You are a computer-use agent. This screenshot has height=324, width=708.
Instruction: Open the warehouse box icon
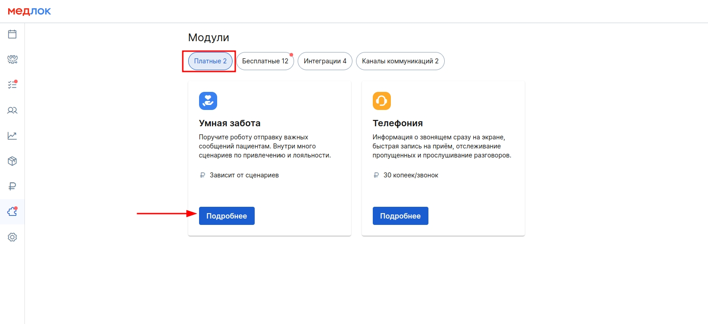pyautogui.click(x=12, y=161)
